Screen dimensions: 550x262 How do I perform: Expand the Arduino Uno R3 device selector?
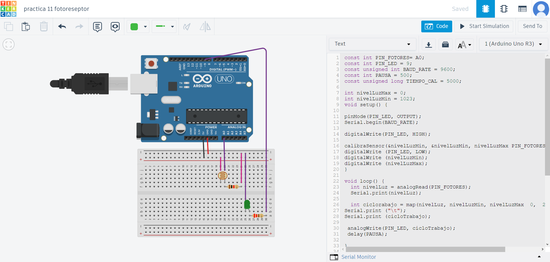tap(513, 44)
